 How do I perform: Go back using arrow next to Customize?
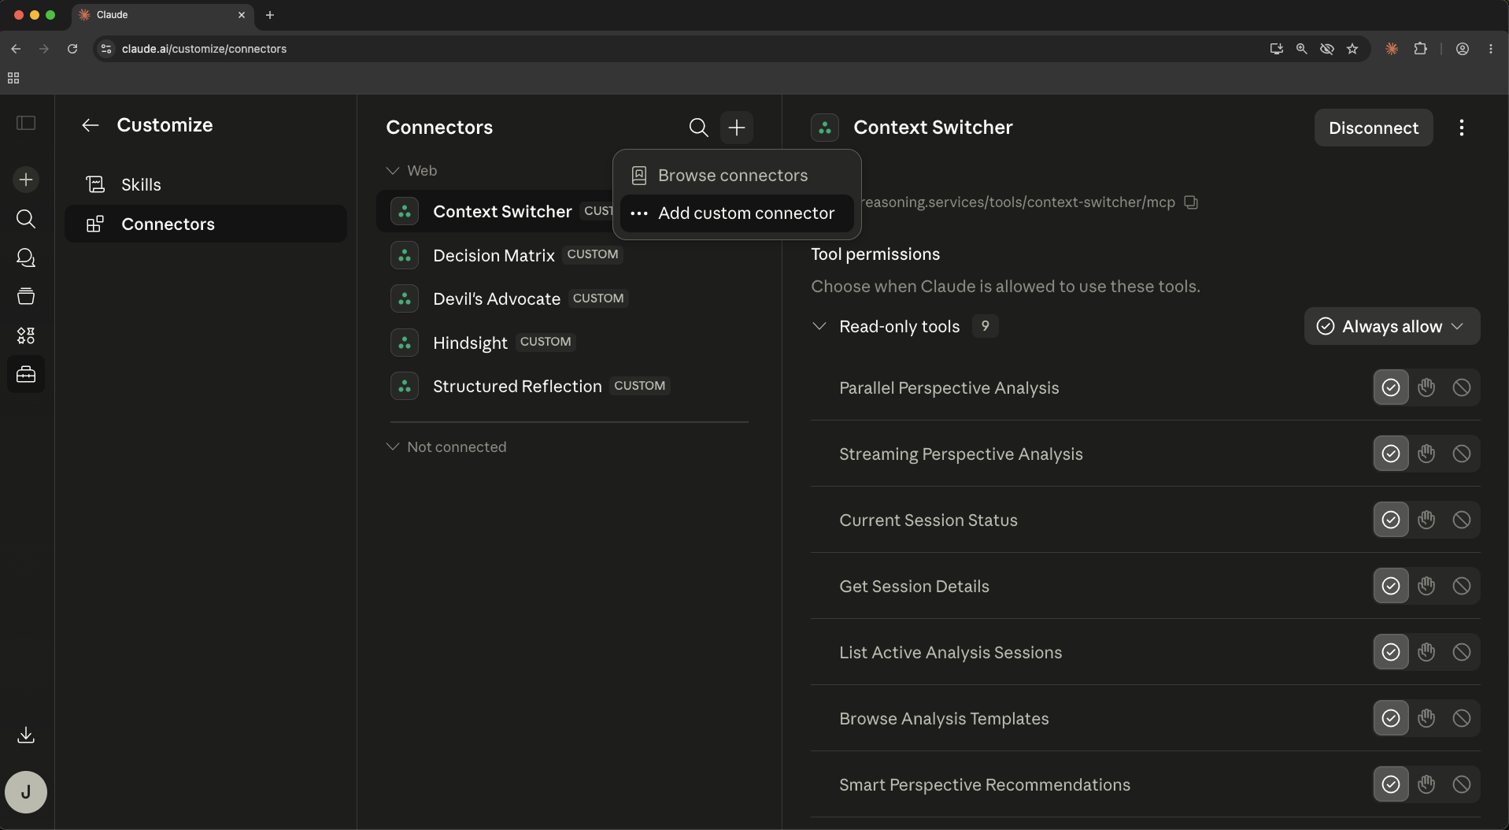pos(91,125)
